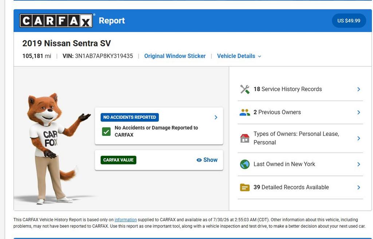Click the US $49.99 price button
This screenshot has width=373, height=239.
coord(349,21)
